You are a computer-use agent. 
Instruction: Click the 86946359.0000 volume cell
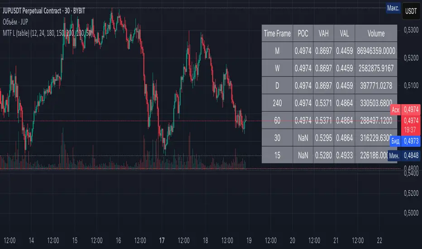click(376, 51)
